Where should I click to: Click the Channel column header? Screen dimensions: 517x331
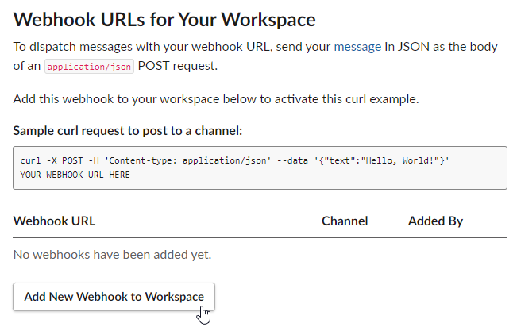[x=345, y=221]
